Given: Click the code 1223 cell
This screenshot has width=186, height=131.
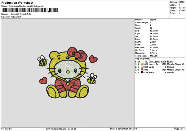Looking at the screenshot, I should [x=164, y=64].
